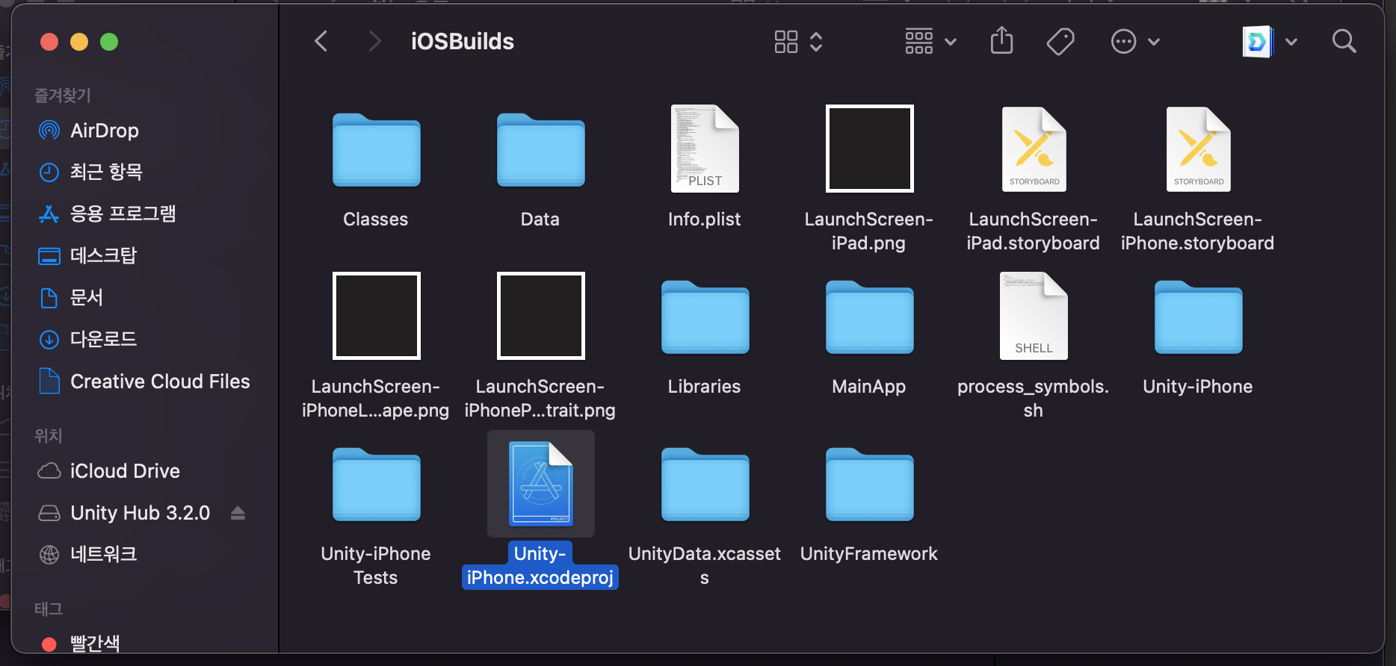Click the iOSBuilds window title

coord(463,41)
